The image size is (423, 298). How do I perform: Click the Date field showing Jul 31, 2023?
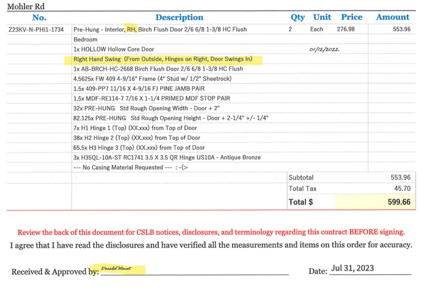[352, 268]
